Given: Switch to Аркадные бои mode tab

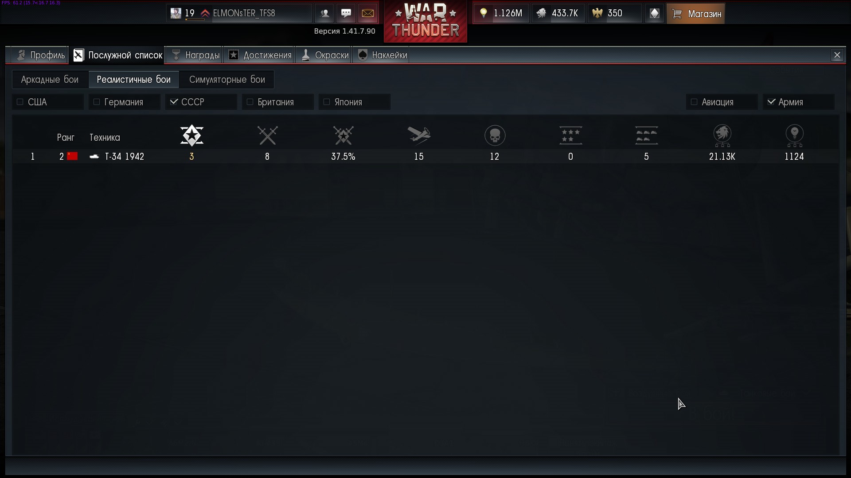Looking at the screenshot, I should (50, 80).
